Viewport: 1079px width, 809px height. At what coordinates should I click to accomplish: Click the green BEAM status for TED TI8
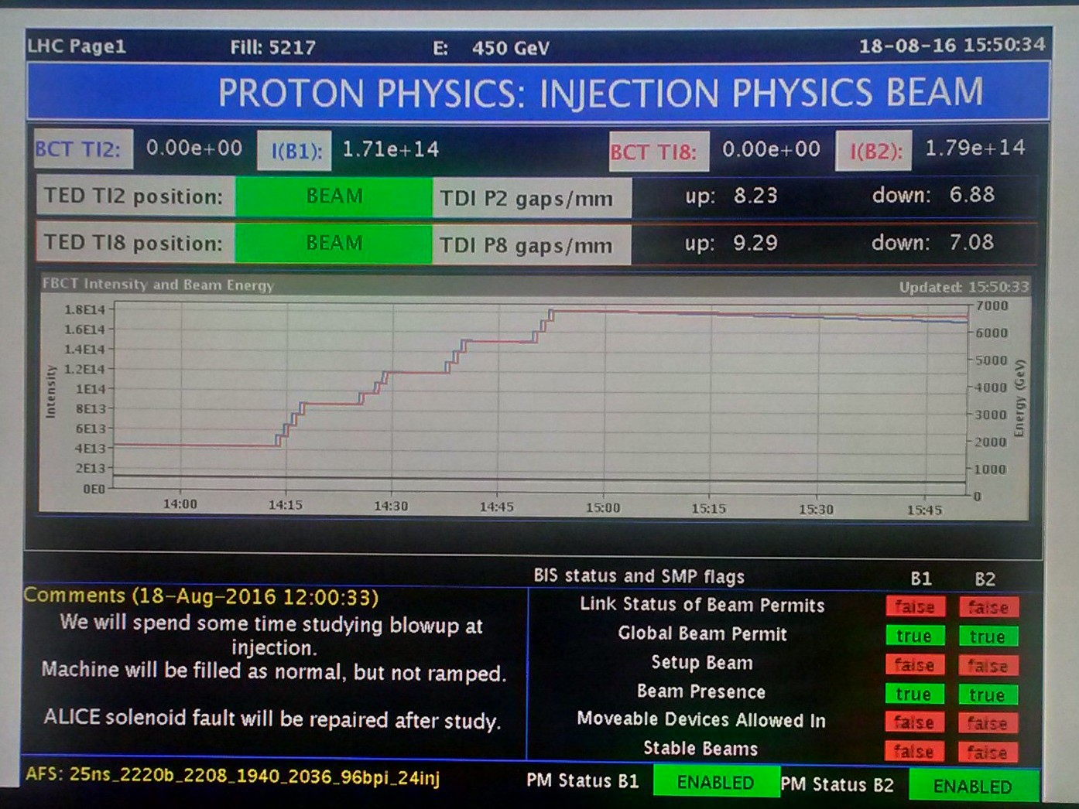(x=334, y=244)
